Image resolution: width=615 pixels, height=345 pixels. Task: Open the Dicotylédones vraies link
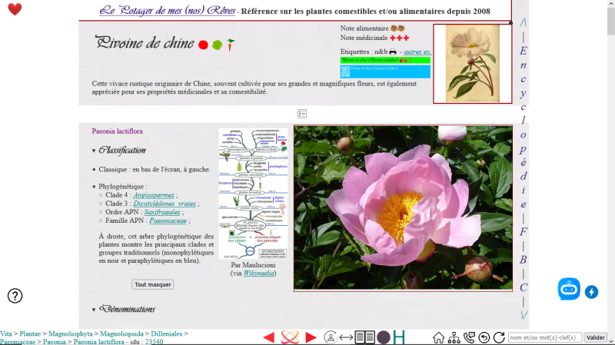[165, 204]
